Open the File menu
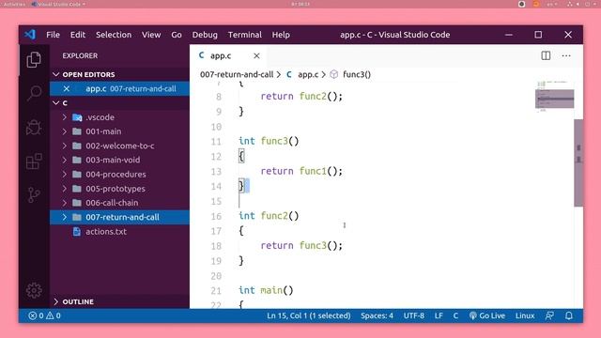The width and height of the screenshot is (601, 338). point(53,35)
